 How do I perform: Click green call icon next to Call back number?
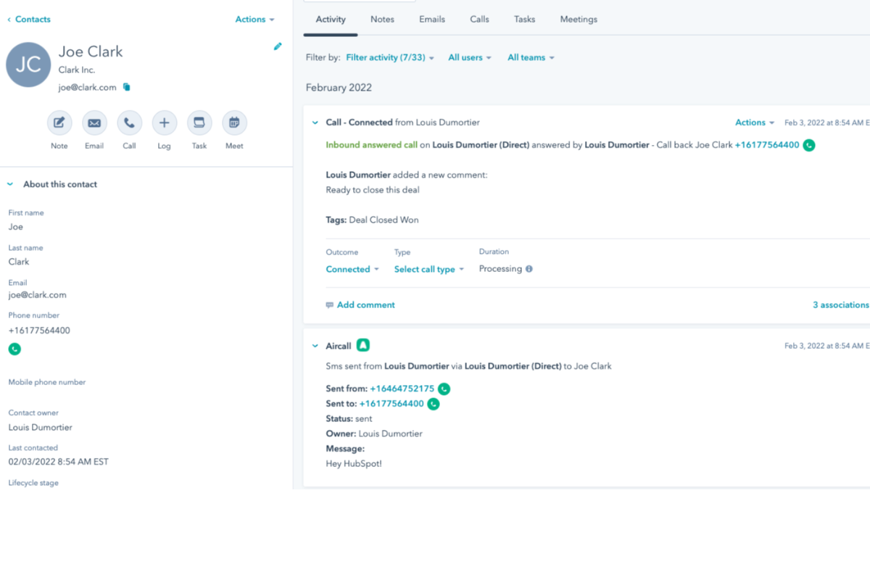click(x=809, y=145)
